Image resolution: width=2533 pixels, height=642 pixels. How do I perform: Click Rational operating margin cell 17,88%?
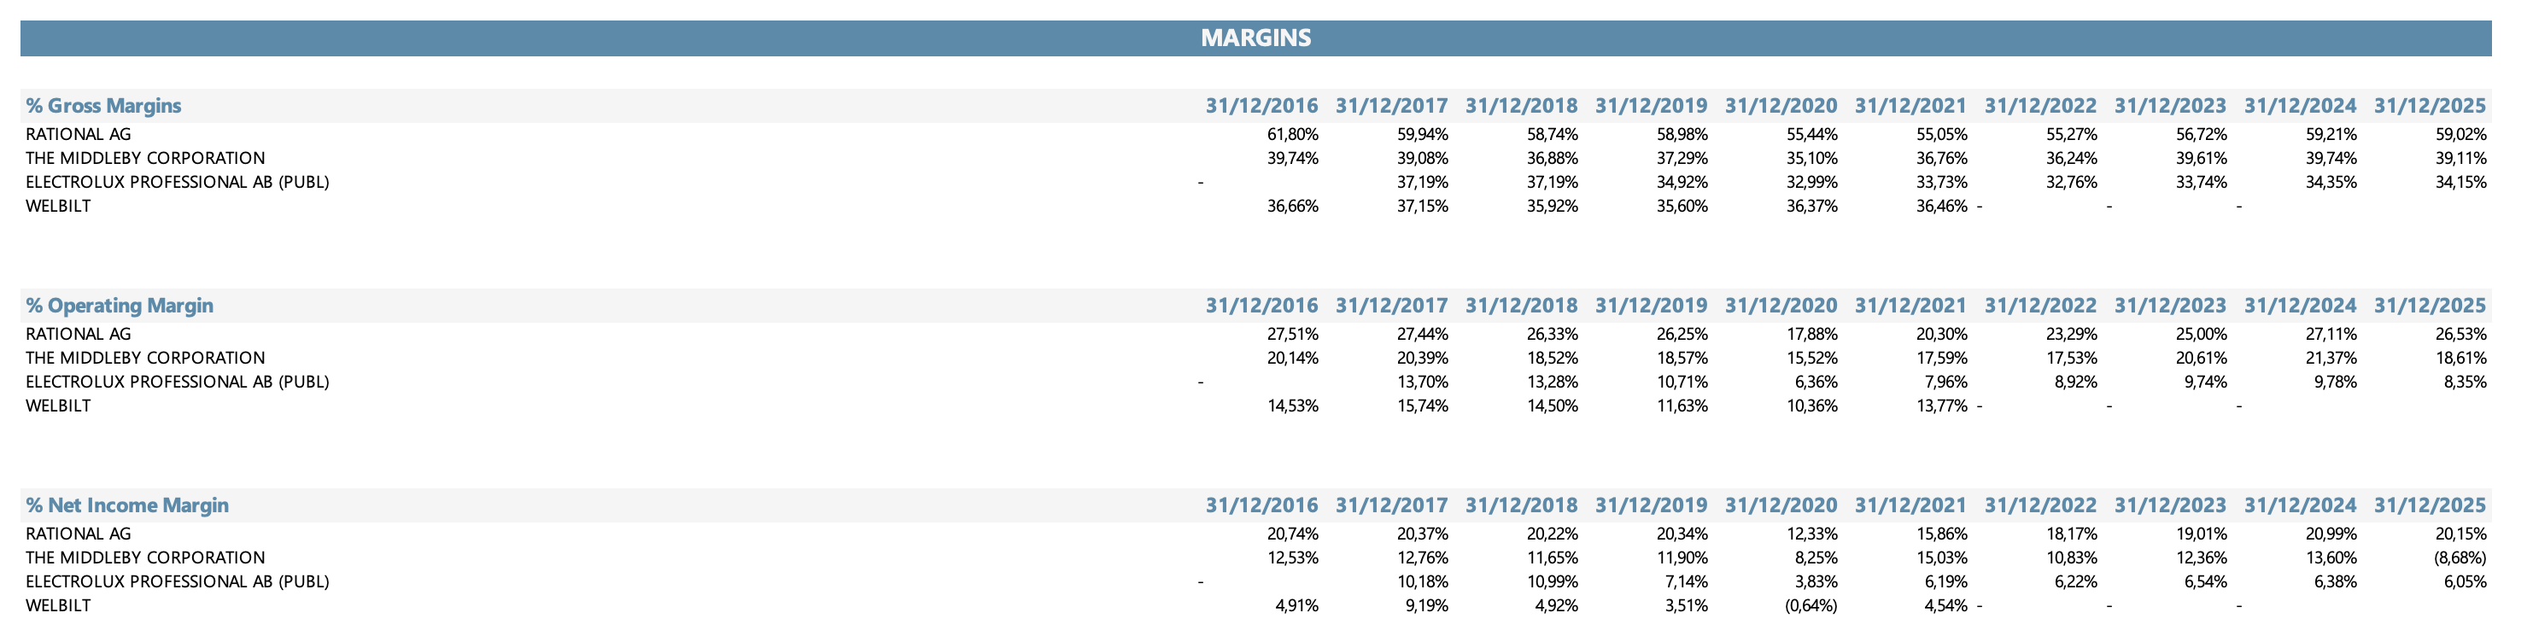pos(1812,335)
